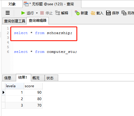Click the Save As (另存) icon
This screenshot has width=134, height=116.
click(x=124, y=13)
